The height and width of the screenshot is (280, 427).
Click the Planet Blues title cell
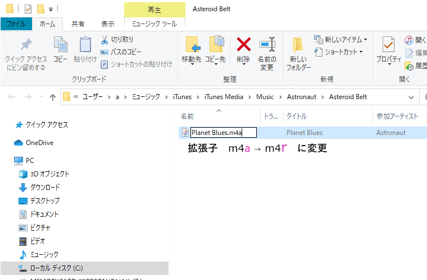pos(305,133)
